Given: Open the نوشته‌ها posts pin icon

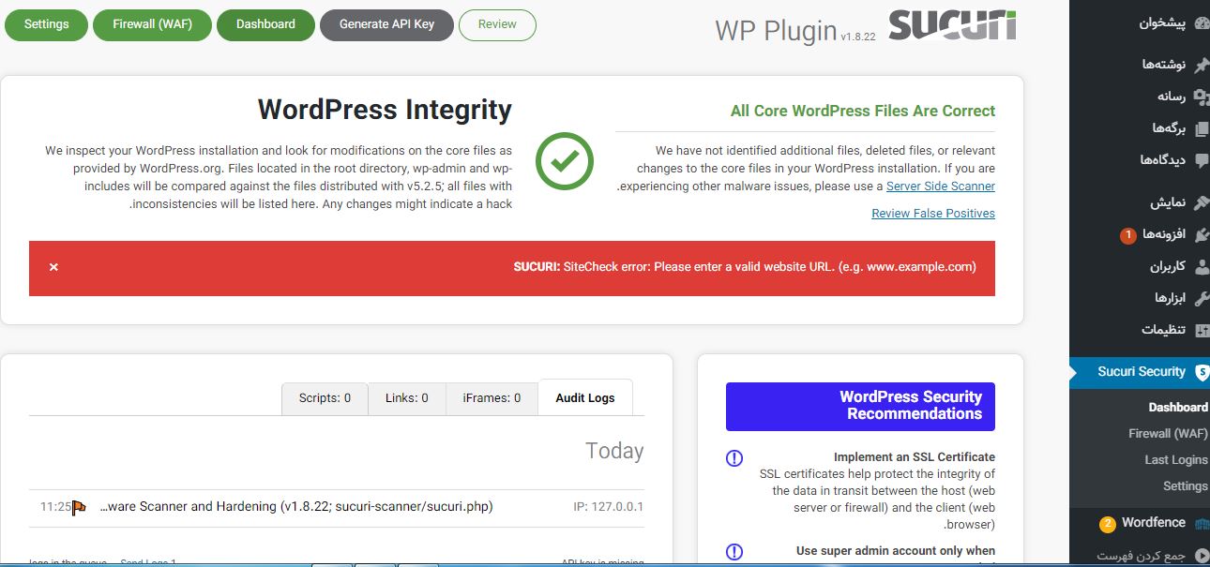Looking at the screenshot, I should 1201,64.
